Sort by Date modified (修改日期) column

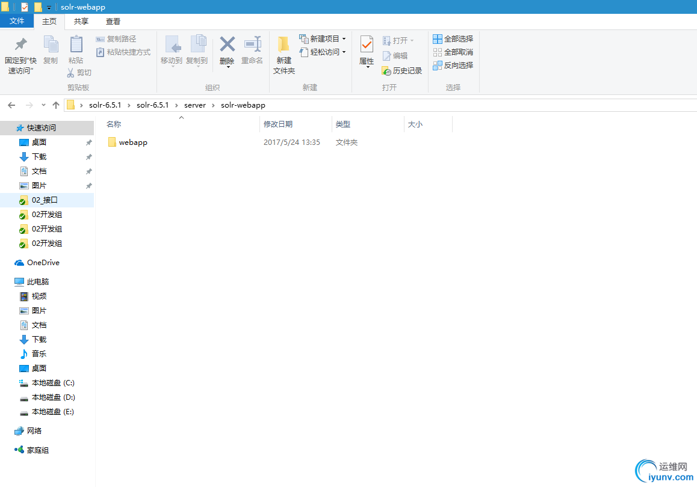(x=296, y=124)
